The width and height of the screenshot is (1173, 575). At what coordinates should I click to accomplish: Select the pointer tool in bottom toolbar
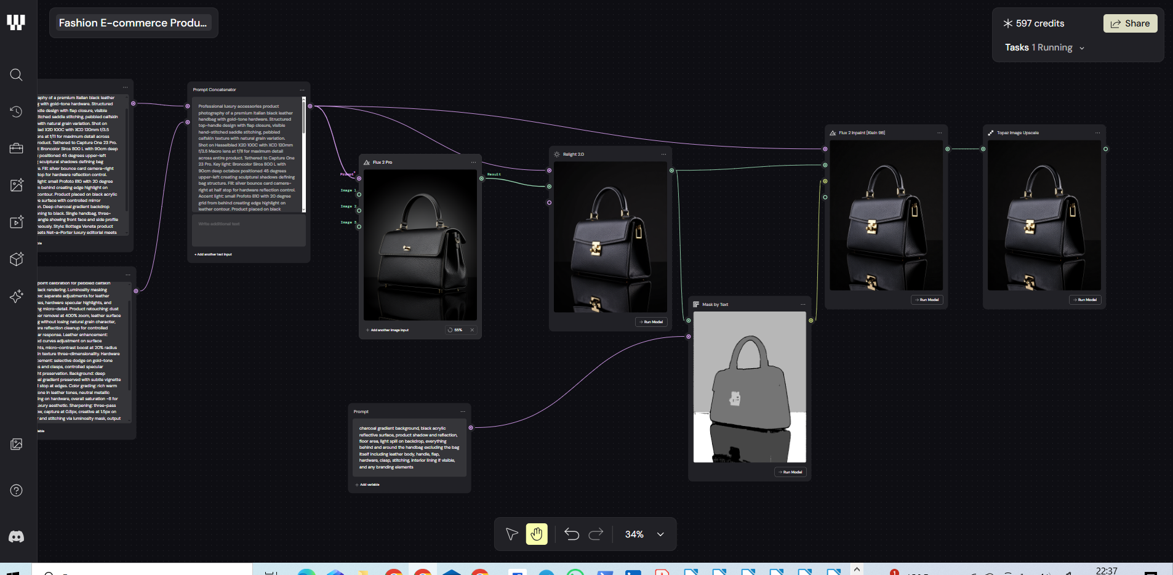511,534
